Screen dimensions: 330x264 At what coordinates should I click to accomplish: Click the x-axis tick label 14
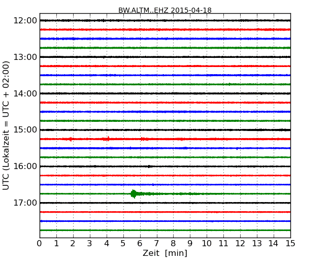tap(274, 244)
